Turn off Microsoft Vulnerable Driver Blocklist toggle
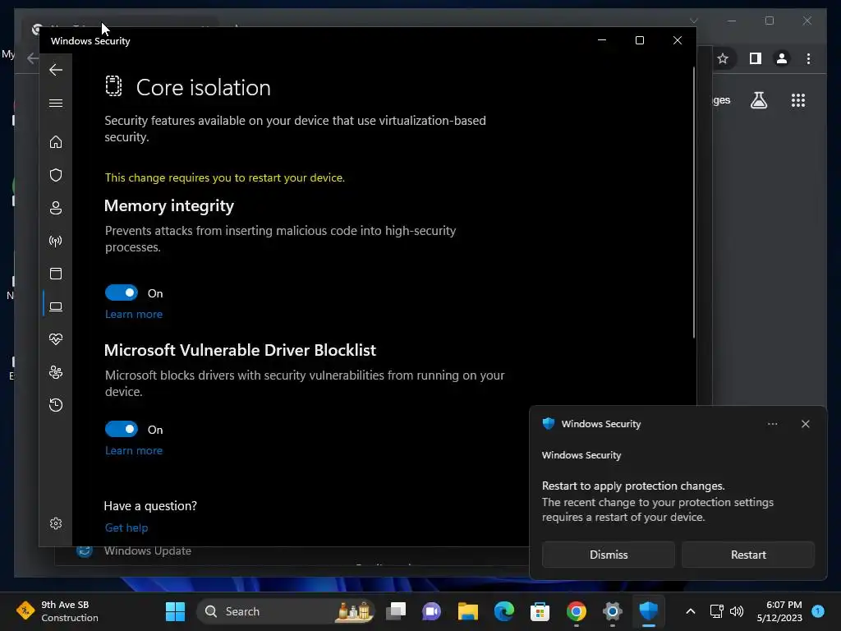The height and width of the screenshot is (631, 841). click(x=122, y=429)
